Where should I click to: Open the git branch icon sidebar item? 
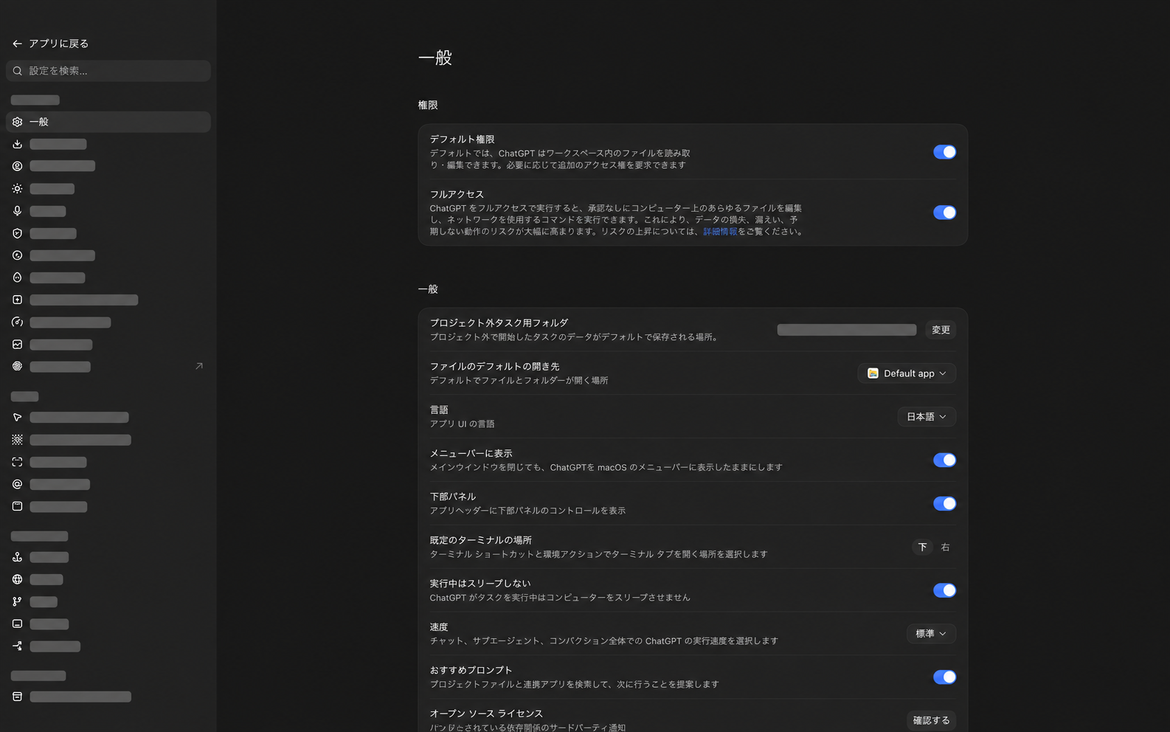(17, 601)
